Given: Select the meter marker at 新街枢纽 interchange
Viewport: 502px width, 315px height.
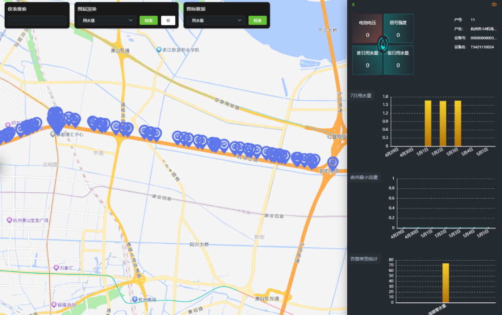Looking at the screenshot, I should (x=333, y=163).
